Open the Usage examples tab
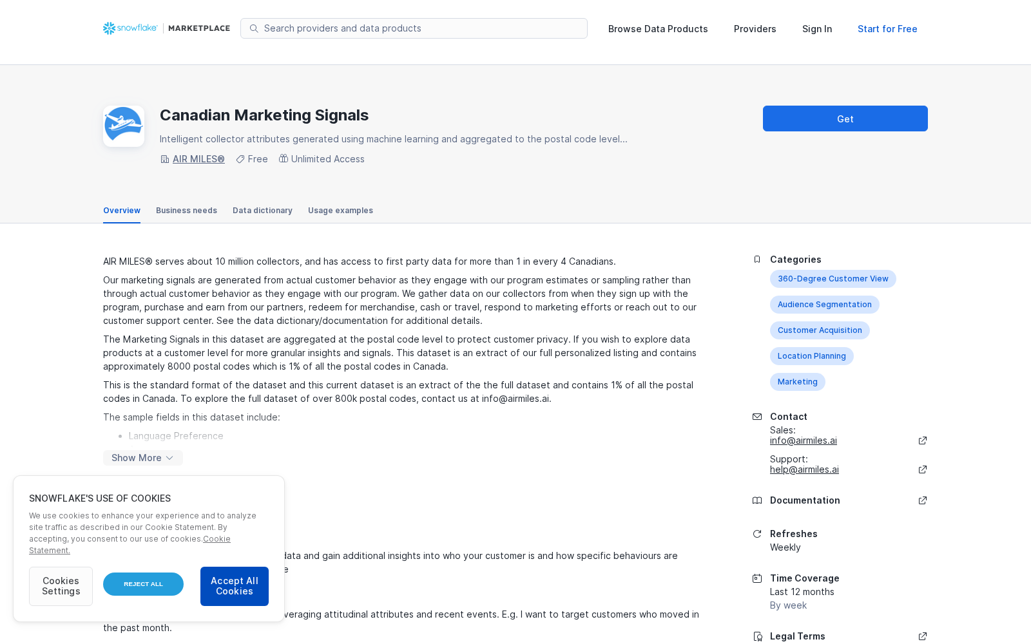This screenshot has height=644, width=1031. tap(340, 211)
